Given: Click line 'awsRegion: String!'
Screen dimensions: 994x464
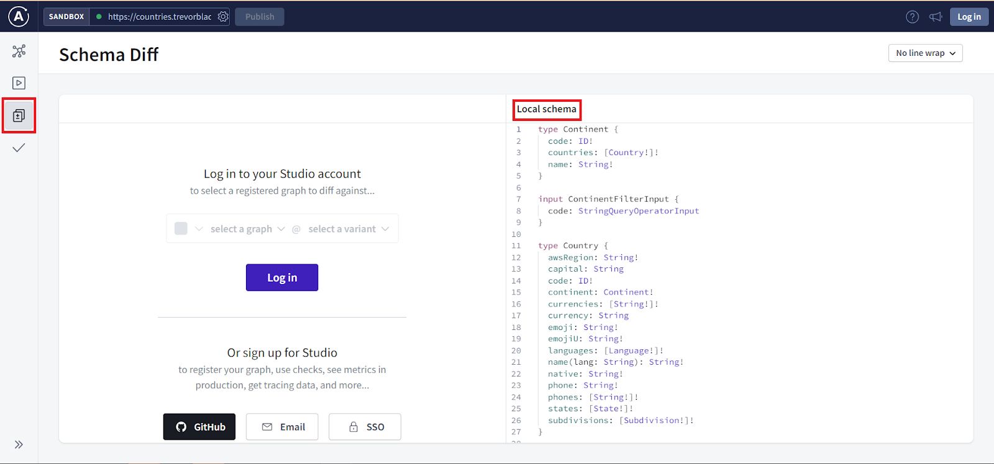Looking at the screenshot, I should click(x=593, y=257).
